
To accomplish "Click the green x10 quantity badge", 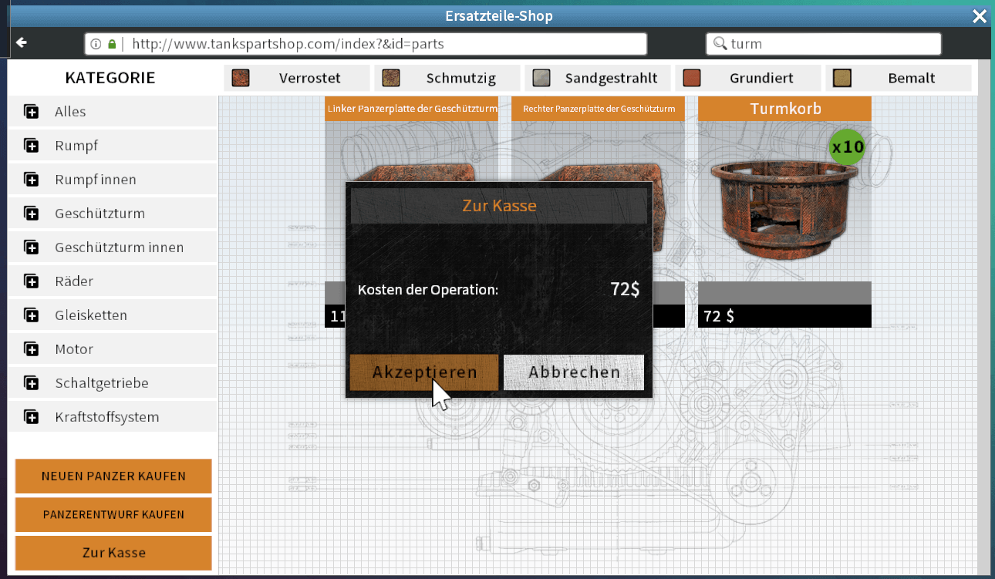I will click(x=847, y=146).
